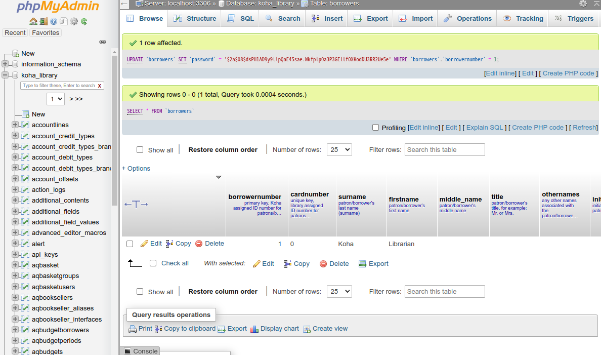
Task: Focus the upper Search this table field
Action: click(445, 150)
